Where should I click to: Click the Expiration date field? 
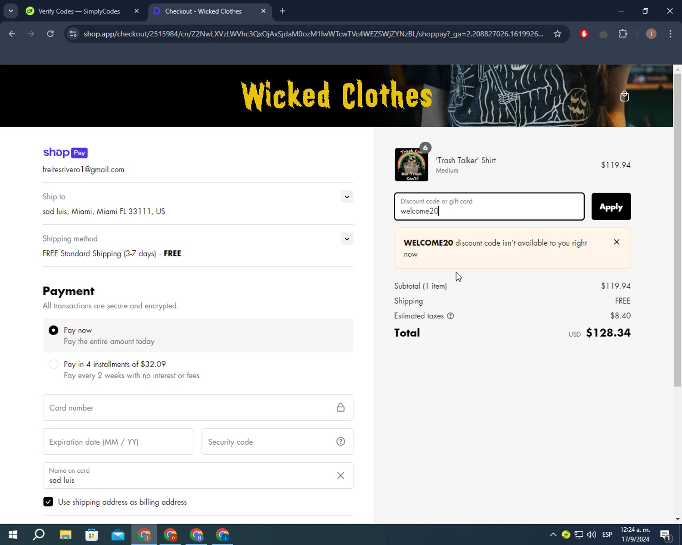tap(118, 441)
